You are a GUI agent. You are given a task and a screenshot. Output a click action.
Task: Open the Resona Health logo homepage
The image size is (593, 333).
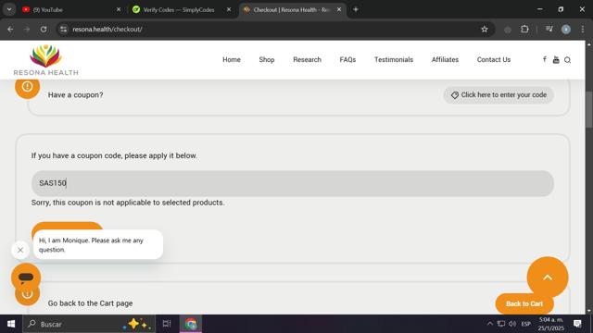pyautogui.click(x=45, y=60)
